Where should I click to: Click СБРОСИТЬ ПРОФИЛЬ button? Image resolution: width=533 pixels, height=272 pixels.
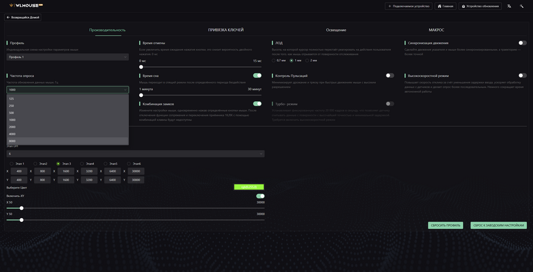point(445,225)
